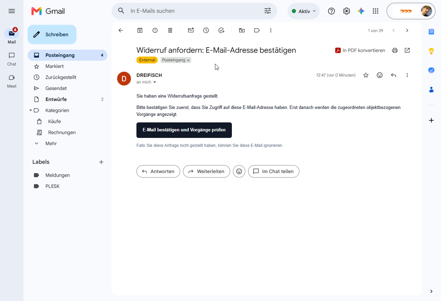Get add-ons with plus icon
This screenshot has width=441, height=301.
point(431,120)
